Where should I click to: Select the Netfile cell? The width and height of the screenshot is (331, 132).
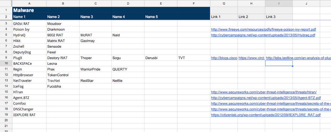[x=128, y=81]
